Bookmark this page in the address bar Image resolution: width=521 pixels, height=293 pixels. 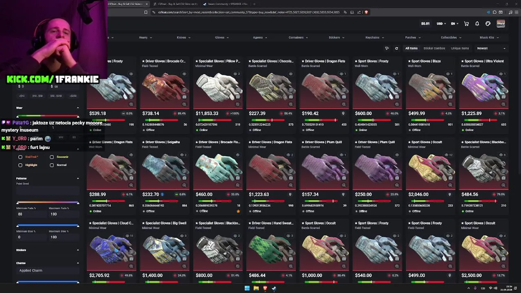tap(146, 12)
